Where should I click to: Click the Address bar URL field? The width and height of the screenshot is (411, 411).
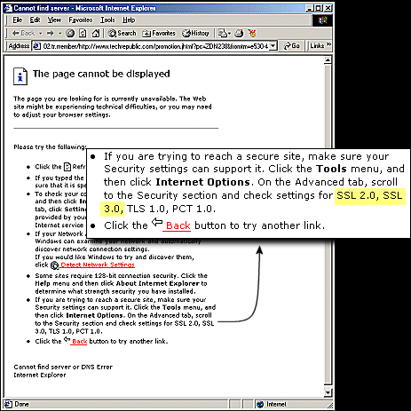point(155,46)
